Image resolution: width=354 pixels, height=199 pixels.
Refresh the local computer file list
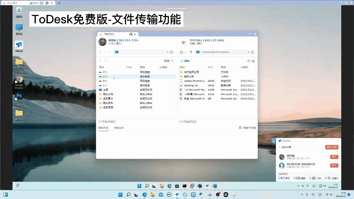171,52
